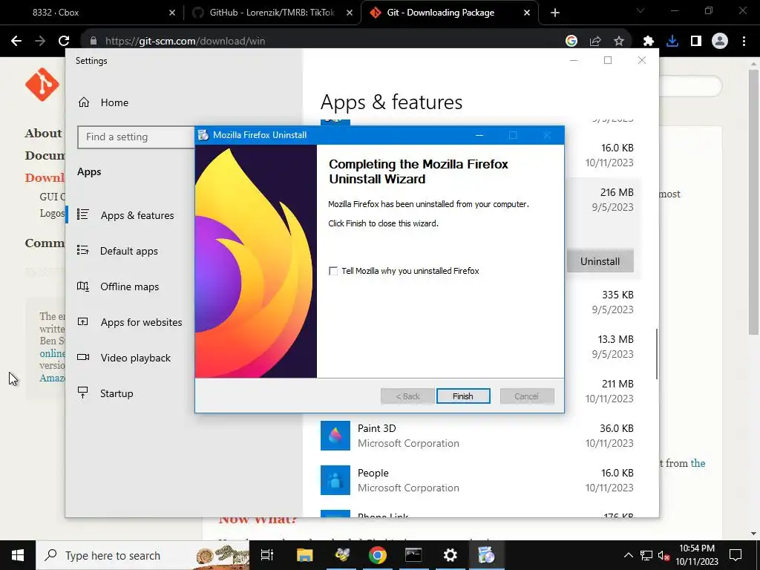The width and height of the screenshot is (760, 570).
Task: Click the browser page vertical scrollbar
Action: pos(753,202)
